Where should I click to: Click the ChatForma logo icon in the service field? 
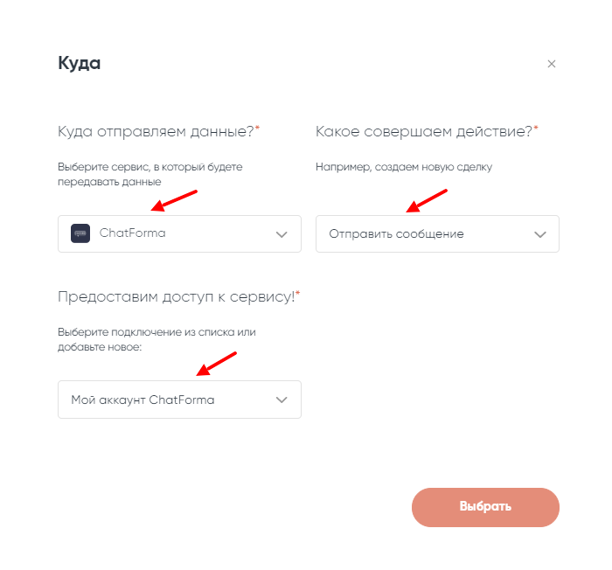tap(80, 233)
